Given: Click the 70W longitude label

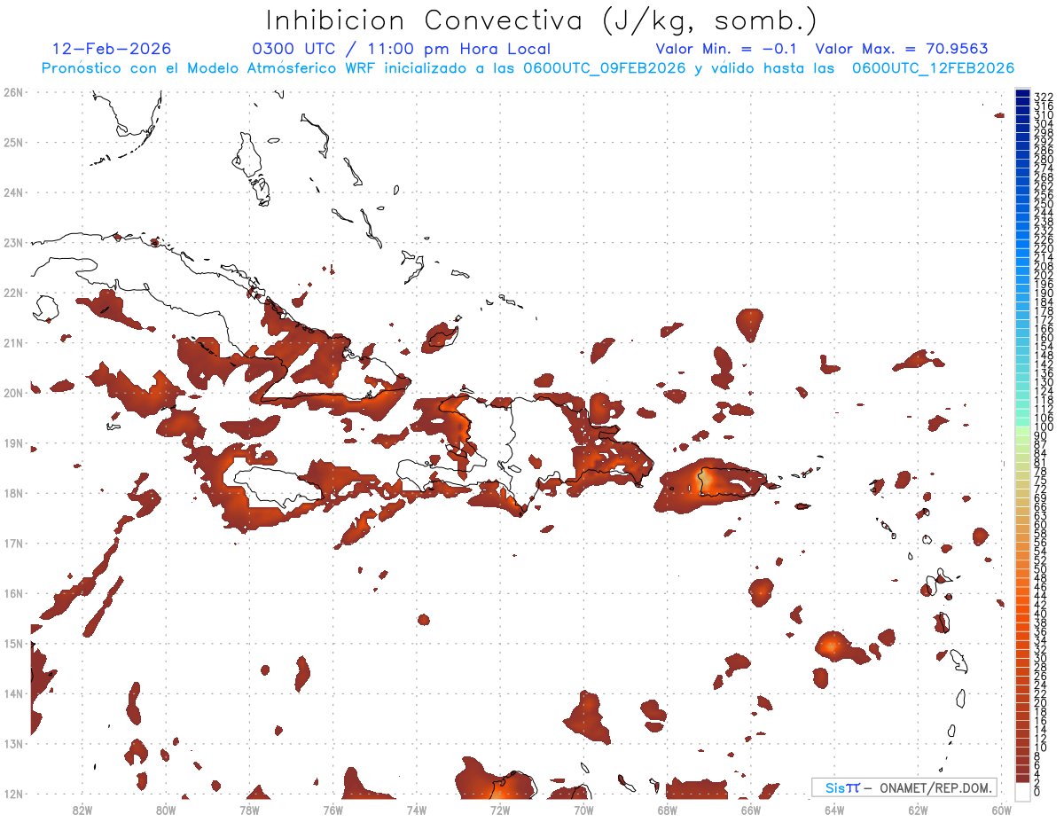Looking at the screenshot, I should (x=583, y=810).
